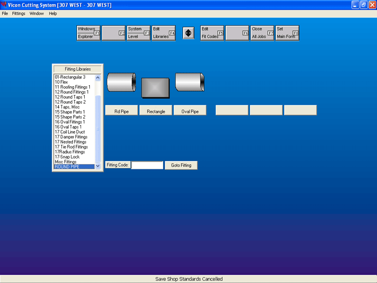This screenshot has width=377, height=283.
Task: Click the Fitting Code input field
Action: click(147, 165)
